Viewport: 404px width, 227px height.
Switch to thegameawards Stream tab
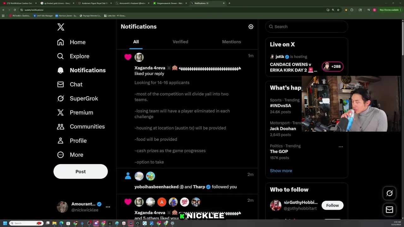(170, 3)
